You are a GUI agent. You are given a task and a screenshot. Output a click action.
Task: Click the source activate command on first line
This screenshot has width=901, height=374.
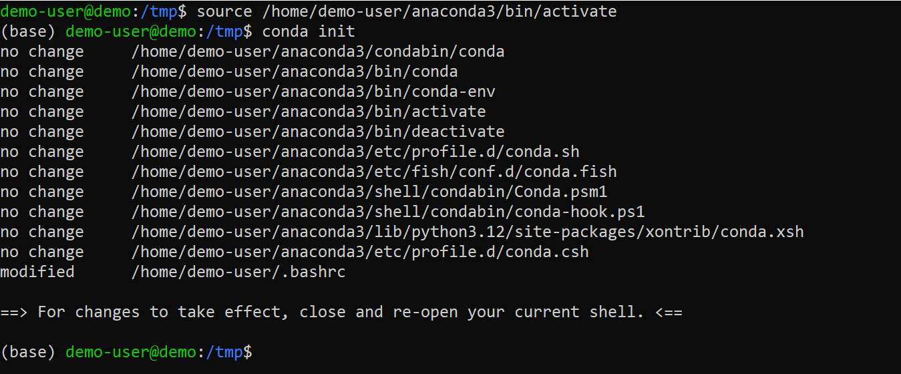(x=407, y=11)
